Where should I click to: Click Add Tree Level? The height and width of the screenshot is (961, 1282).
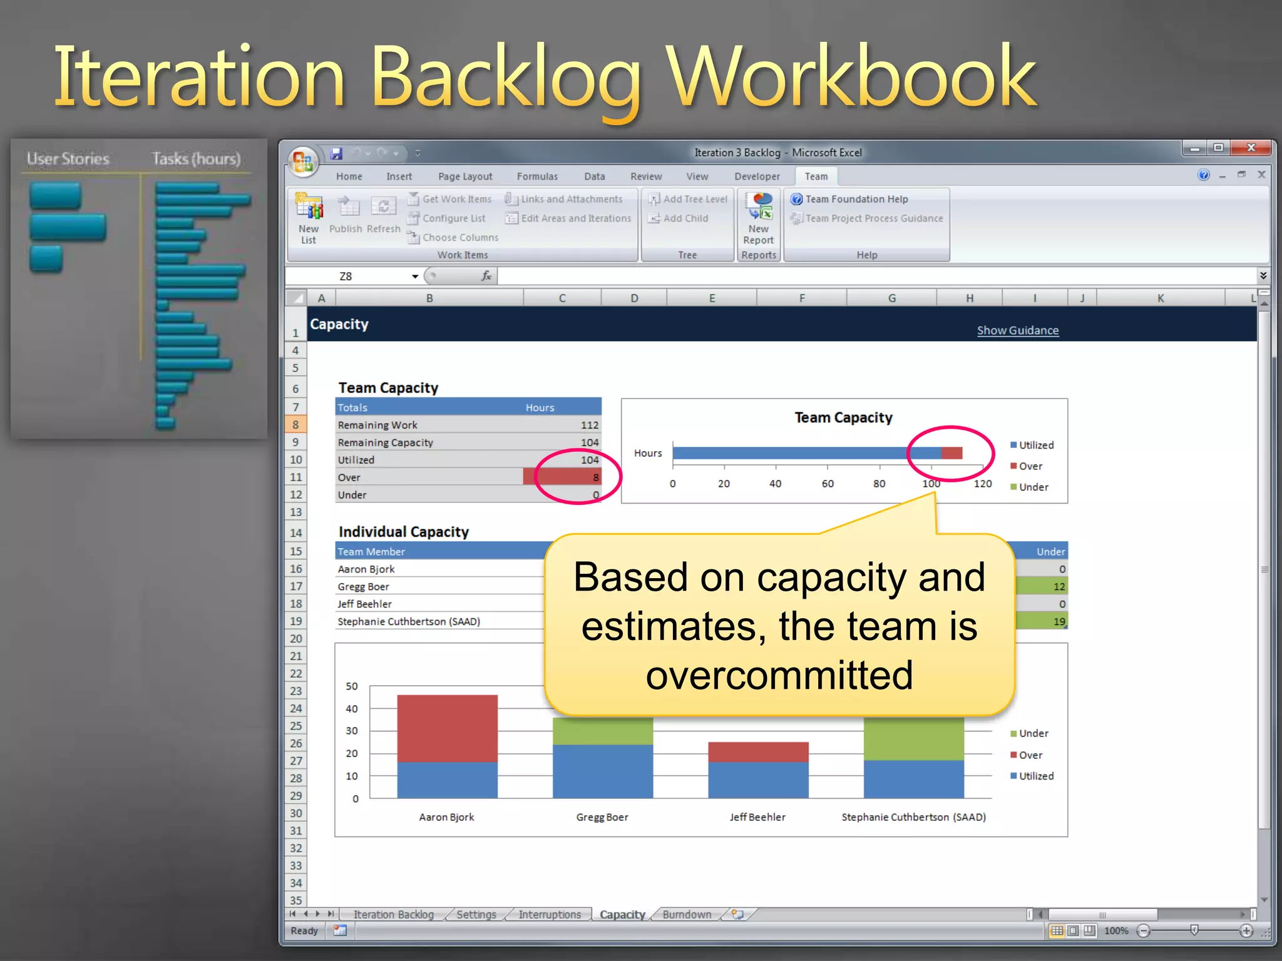click(688, 199)
